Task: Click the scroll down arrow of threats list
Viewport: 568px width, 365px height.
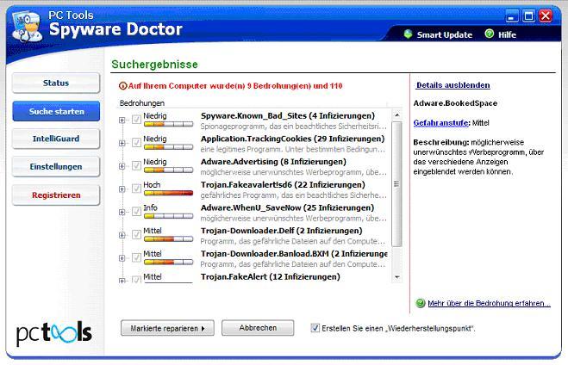Action: tap(397, 277)
